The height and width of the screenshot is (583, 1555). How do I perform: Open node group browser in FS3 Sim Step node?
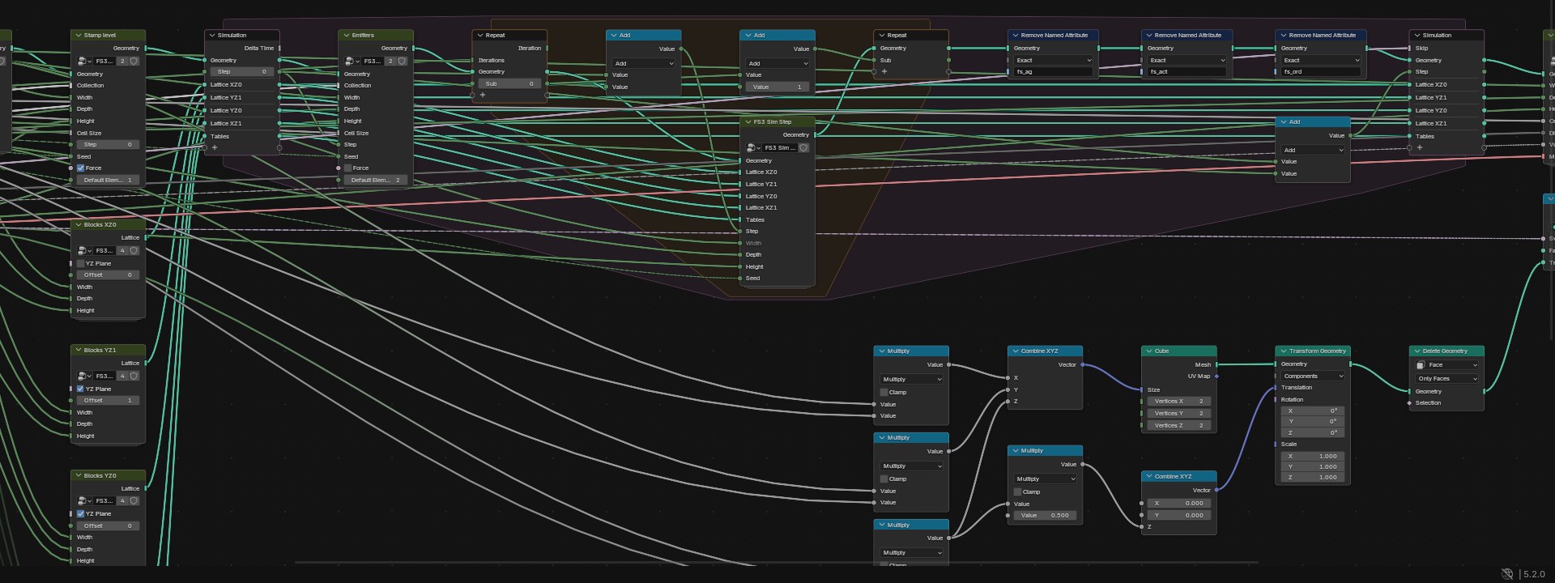pos(753,148)
